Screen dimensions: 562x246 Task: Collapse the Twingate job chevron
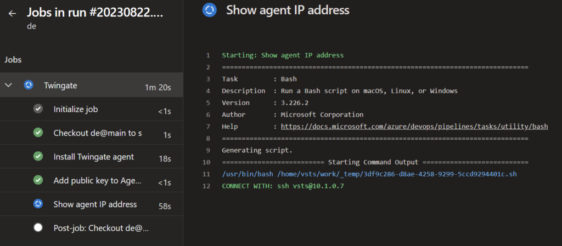click(x=9, y=85)
